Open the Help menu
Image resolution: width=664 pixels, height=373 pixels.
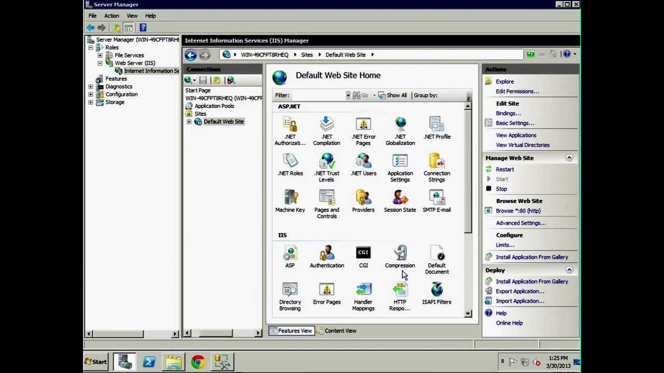[x=150, y=16]
